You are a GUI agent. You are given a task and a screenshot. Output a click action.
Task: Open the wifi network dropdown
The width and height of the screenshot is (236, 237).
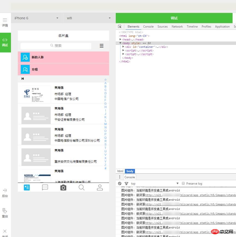[87, 18]
